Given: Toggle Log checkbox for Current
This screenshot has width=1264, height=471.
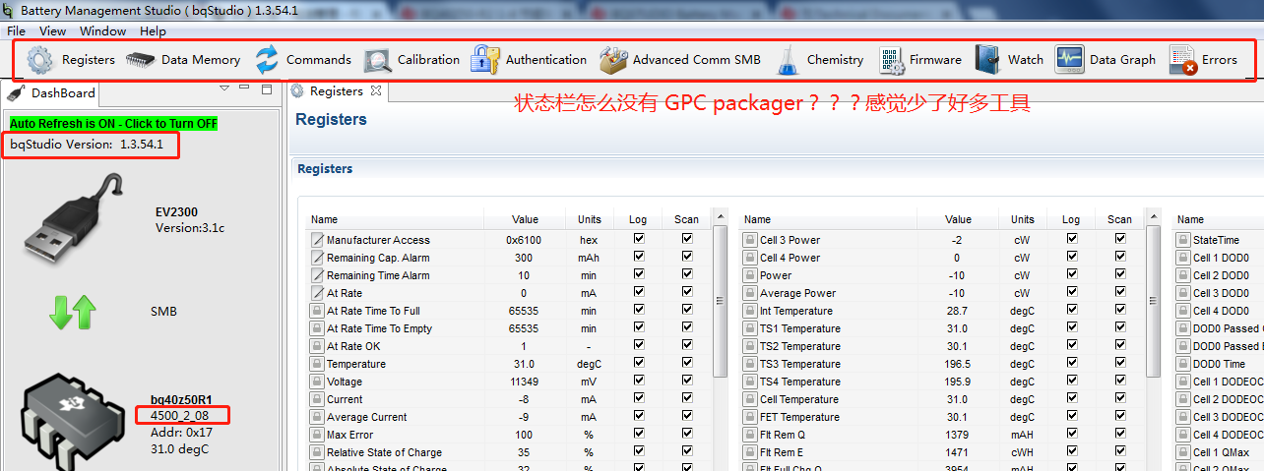Looking at the screenshot, I should 640,398.
